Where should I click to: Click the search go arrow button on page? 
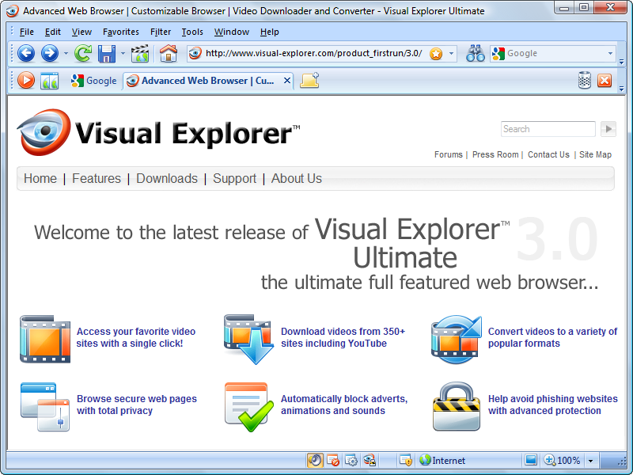tap(608, 129)
